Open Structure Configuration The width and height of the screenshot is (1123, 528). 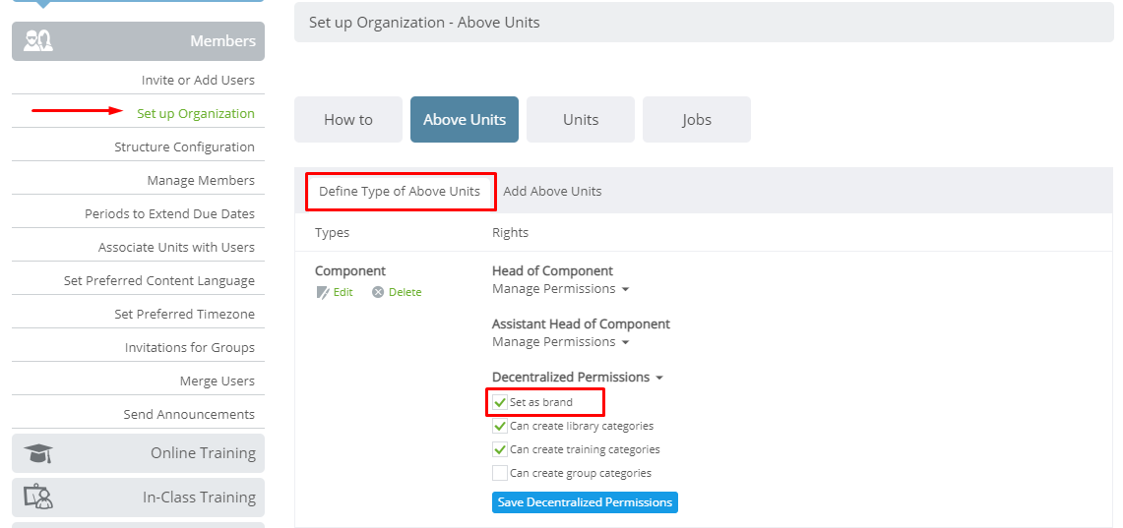tap(184, 147)
